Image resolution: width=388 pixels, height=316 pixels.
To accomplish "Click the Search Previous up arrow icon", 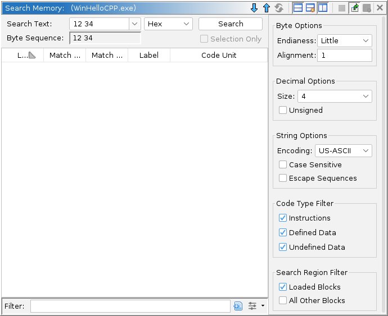I will 267,8.
